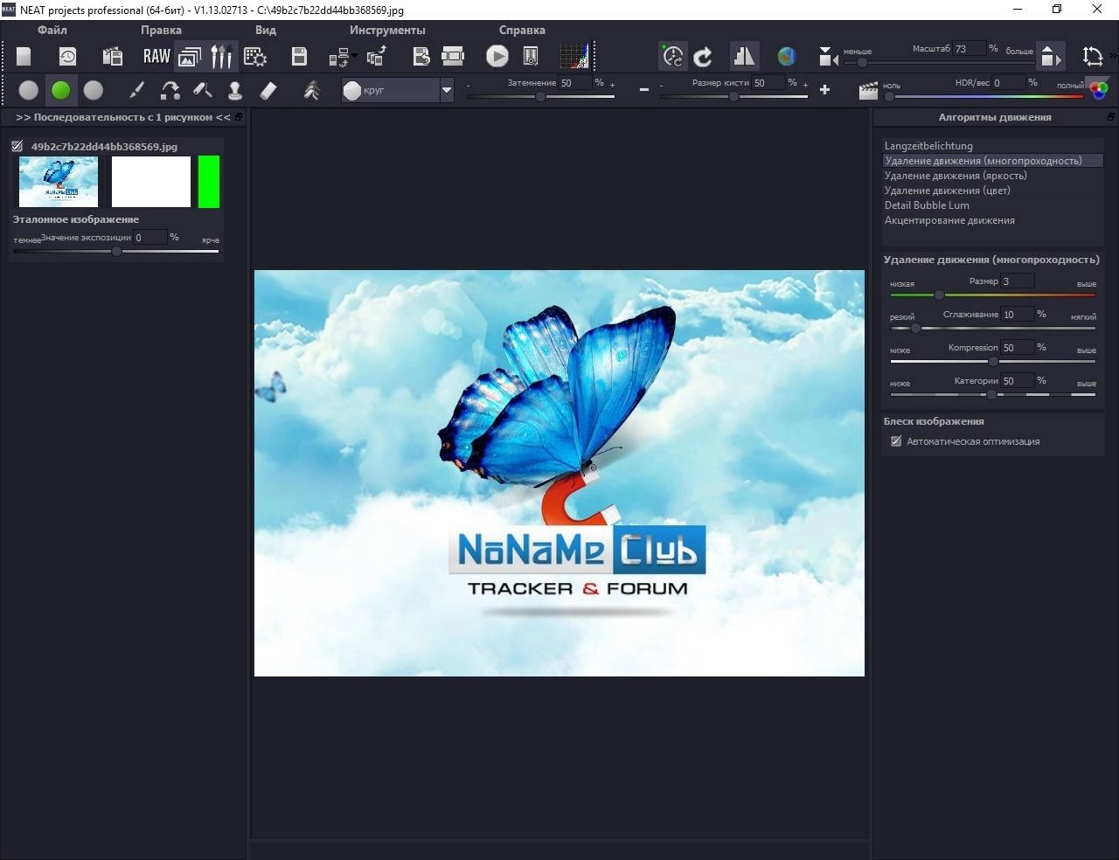Viewport: 1119px width, 860px height.
Task: Open the globe heat map icon
Action: (x=787, y=57)
